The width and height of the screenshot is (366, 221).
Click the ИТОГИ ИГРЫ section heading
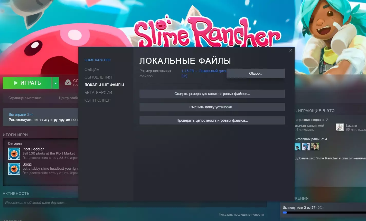(x=16, y=135)
